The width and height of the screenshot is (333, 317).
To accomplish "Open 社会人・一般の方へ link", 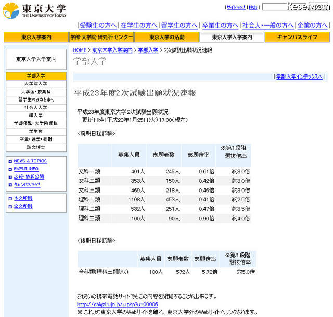I will pos(268,26).
